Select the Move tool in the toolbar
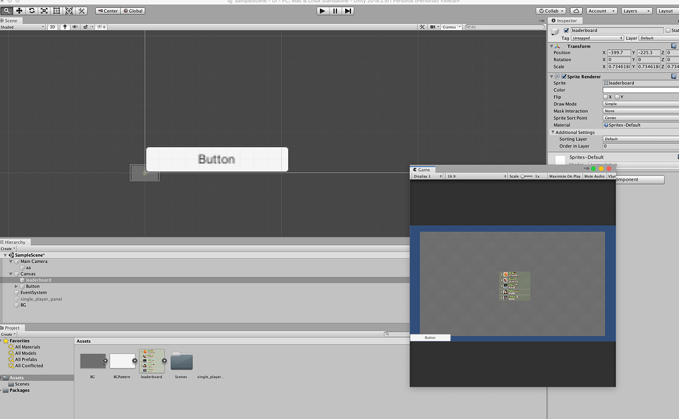679x419 pixels. (x=19, y=10)
